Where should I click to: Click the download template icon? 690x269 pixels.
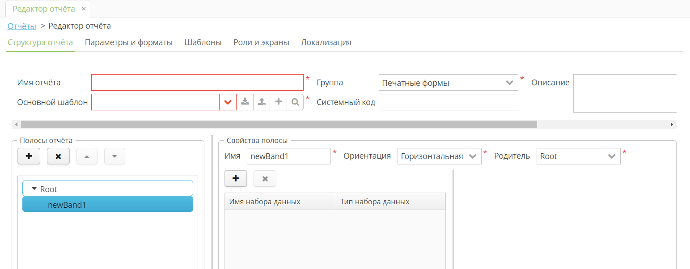coord(245,102)
